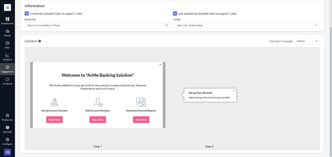Click the 'Welcome to "AcMe Banking Solution"' heading

click(x=98, y=75)
